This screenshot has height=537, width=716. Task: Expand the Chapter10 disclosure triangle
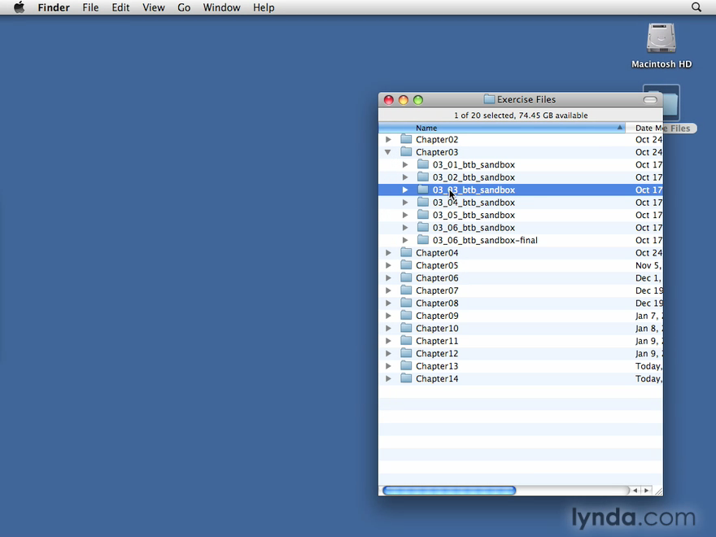(x=388, y=329)
